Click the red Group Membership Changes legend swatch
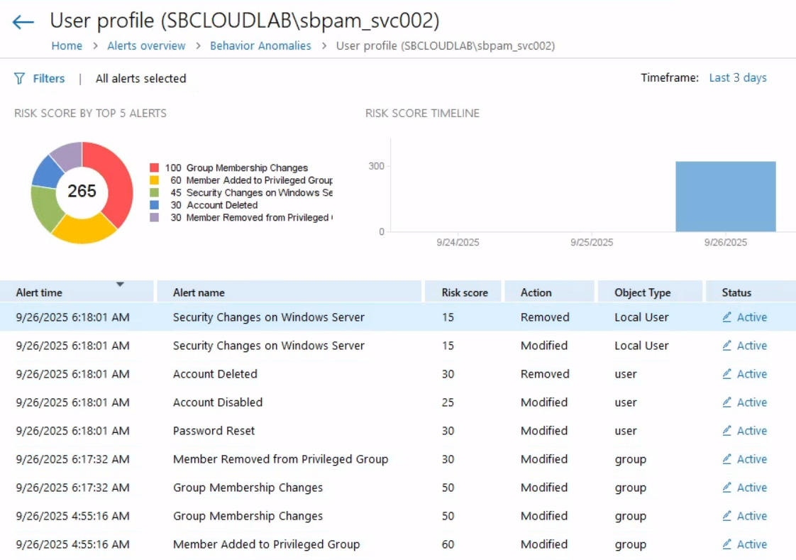The width and height of the screenshot is (796, 560). coord(155,168)
